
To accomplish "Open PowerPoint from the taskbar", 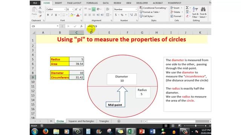I will (x=142, y=132).
